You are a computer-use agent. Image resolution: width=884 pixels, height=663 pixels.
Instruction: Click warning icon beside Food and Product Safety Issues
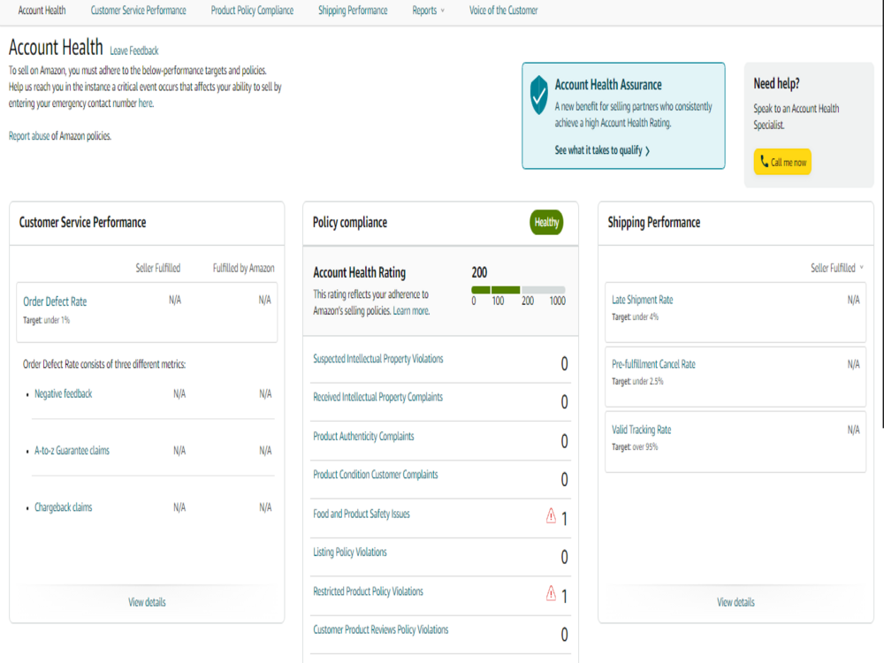(x=551, y=516)
